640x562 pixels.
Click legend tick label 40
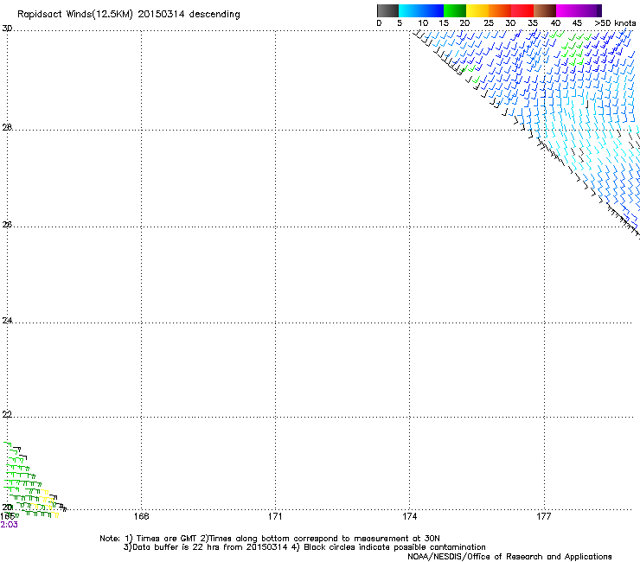pyautogui.click(x=555, y=23)
